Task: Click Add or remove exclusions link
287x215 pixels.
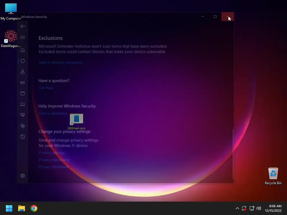Action: point(61,62)
